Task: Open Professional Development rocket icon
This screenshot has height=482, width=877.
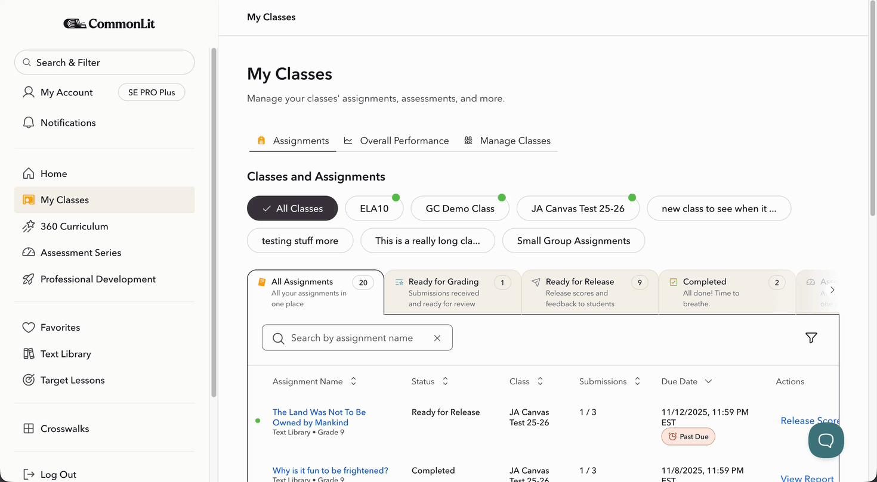Action: (28, 279)
